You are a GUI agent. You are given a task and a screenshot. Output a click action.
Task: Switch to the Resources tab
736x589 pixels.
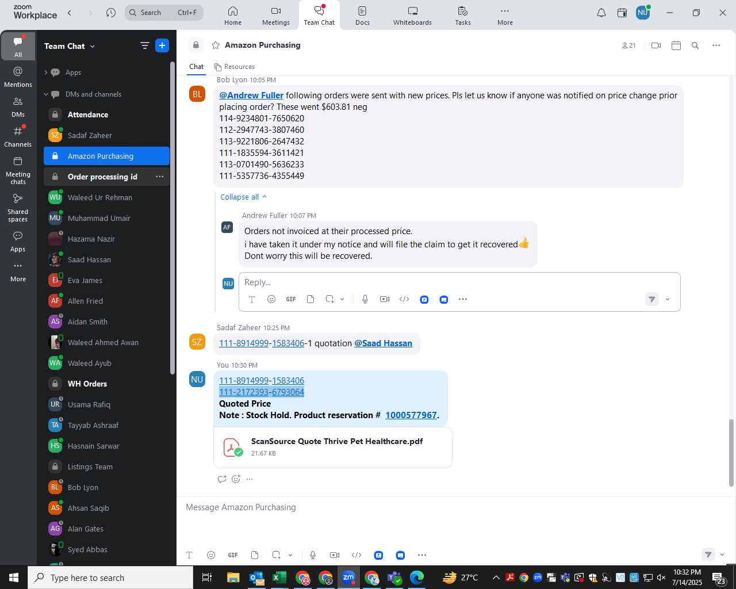point(234,67)
